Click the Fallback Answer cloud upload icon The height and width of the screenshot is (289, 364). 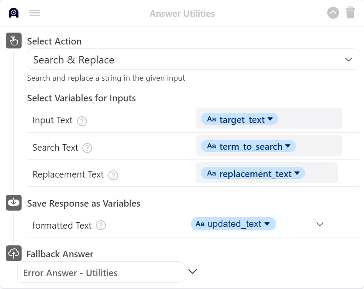(14, 253)
